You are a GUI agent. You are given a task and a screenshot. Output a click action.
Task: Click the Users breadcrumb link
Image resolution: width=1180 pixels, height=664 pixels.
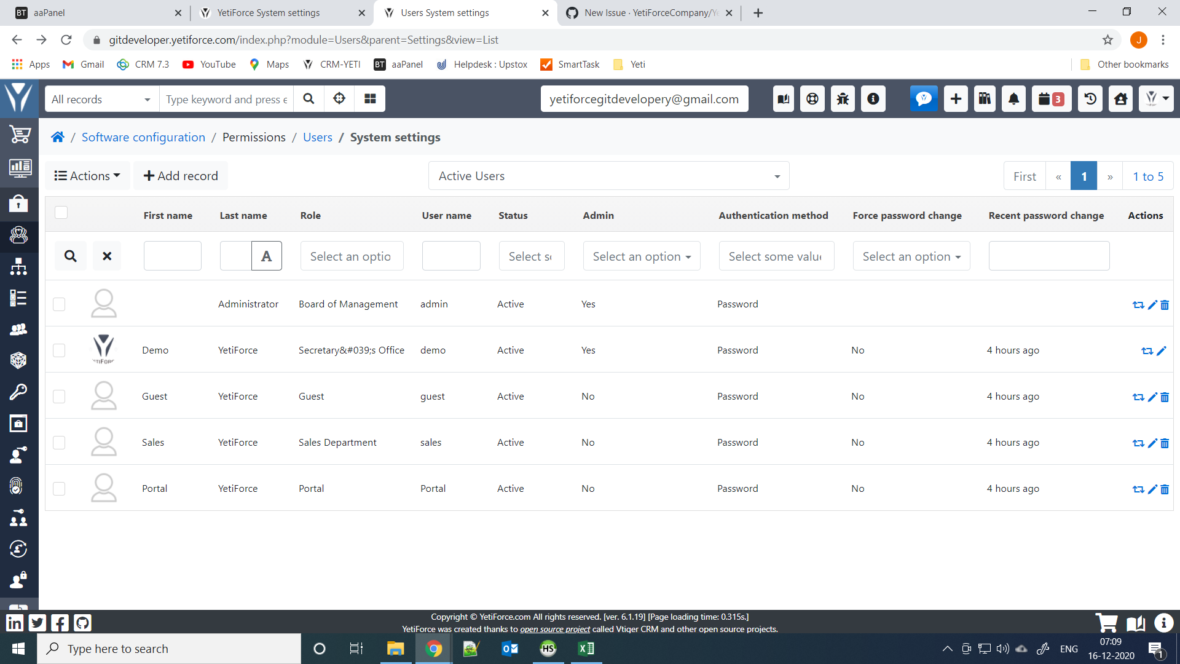pyautogui.click(x=318, y=137)
